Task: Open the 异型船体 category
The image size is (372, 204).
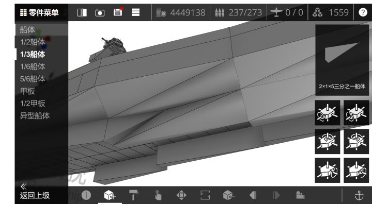Action: [x=35, y=116]
